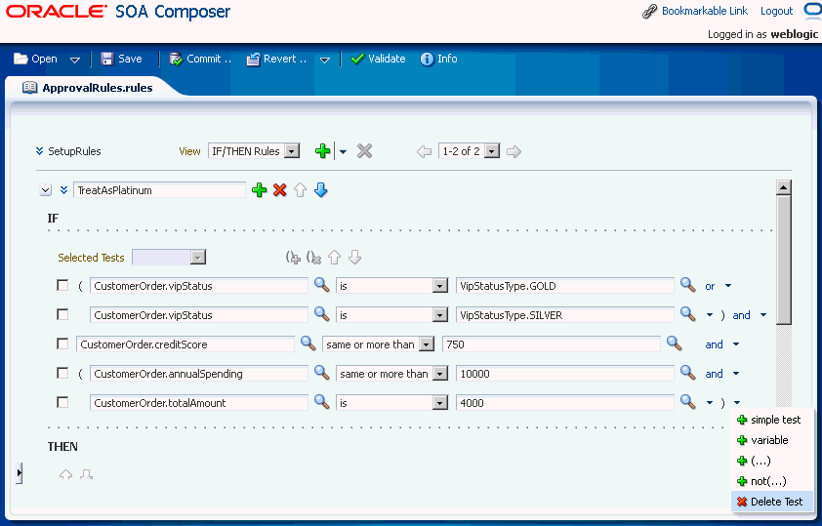Choose 'not(…)' from the popup menu
This screenshot has width=822, height=526.
(x=772, y=481)
